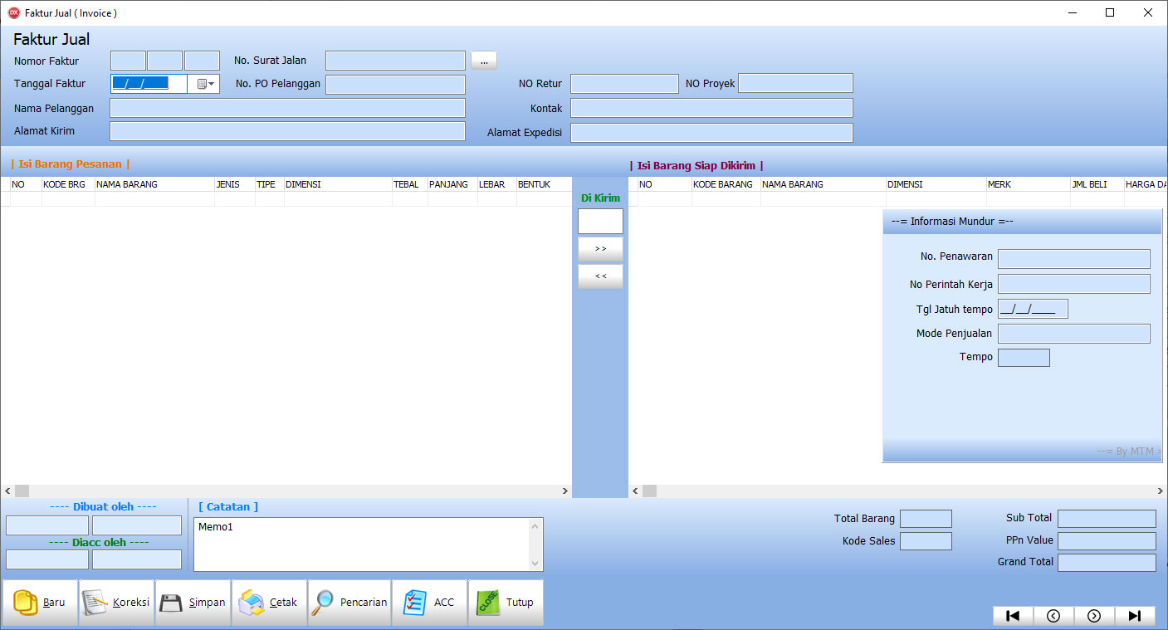This screenshot has height=630, width=1168.
Task: Click the Tutup close button
Action: [506, 602]
